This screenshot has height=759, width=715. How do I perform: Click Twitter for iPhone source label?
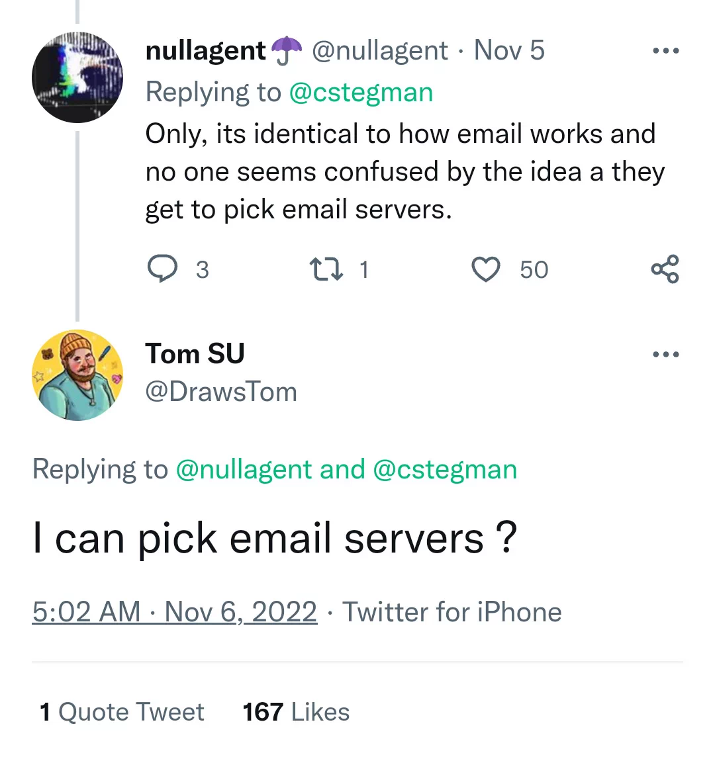click(x=452, y=612)
